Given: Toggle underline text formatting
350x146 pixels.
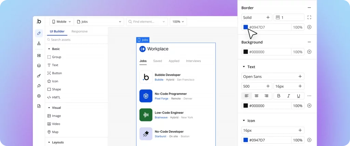Looking at the screenshot, I should [298, 96].
